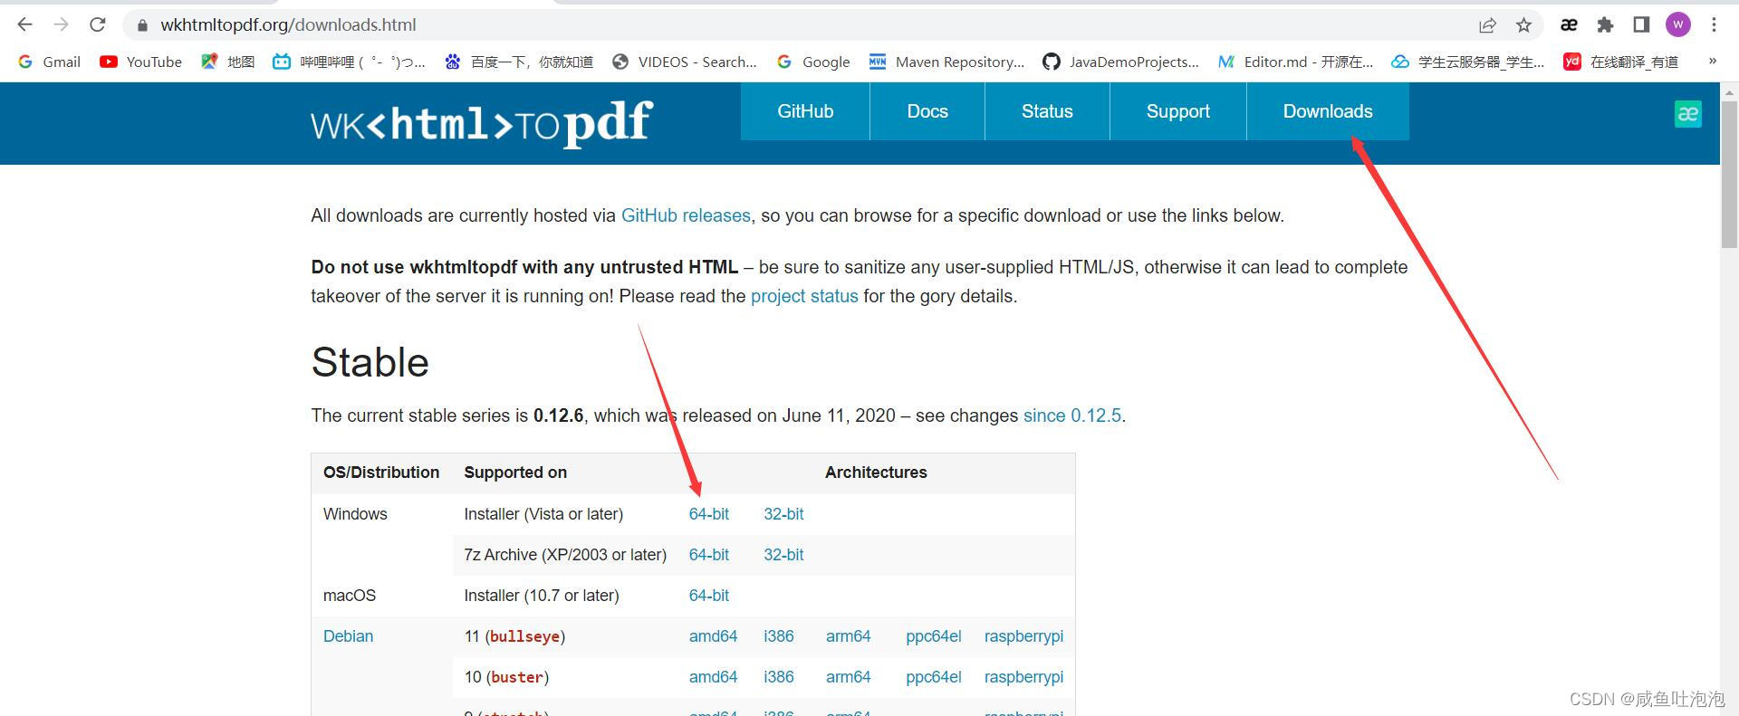Image resolution: width=1739 pixels, height=716 pixels.
Task: Download Debian 11 bullseye amd64
Action: (x=713, y=636)
